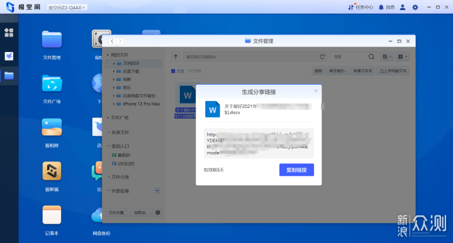Open the 更多操作 dropdown menu
This screenshot has height=243, width=453.
coord(338,71)
